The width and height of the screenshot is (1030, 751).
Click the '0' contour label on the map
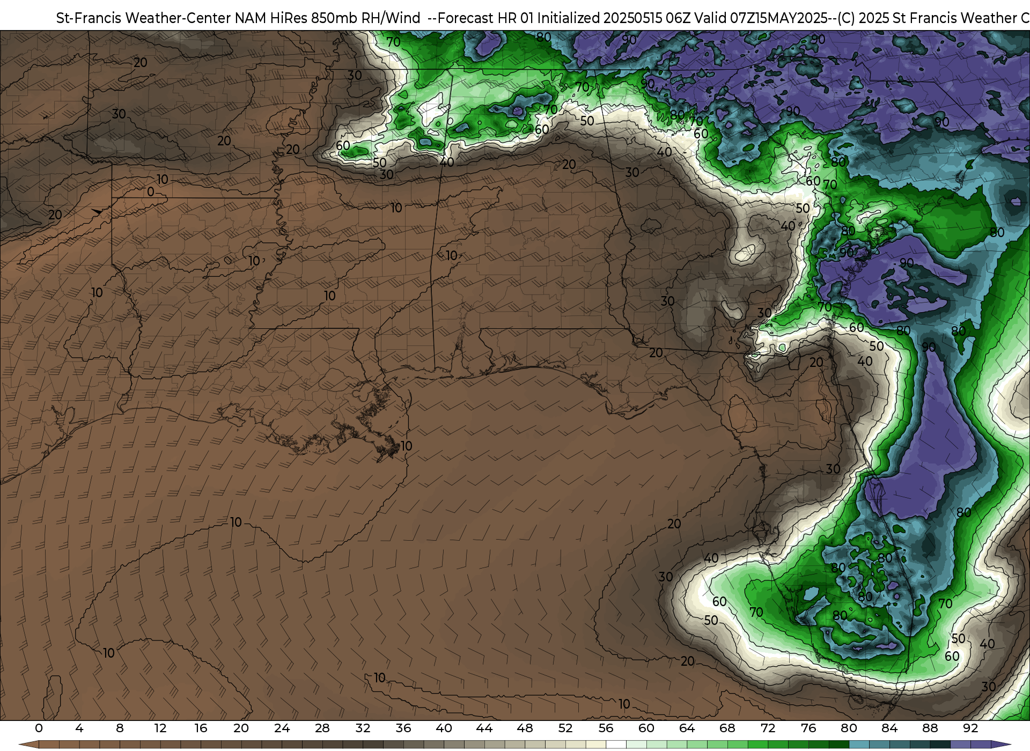click(151, 192)
